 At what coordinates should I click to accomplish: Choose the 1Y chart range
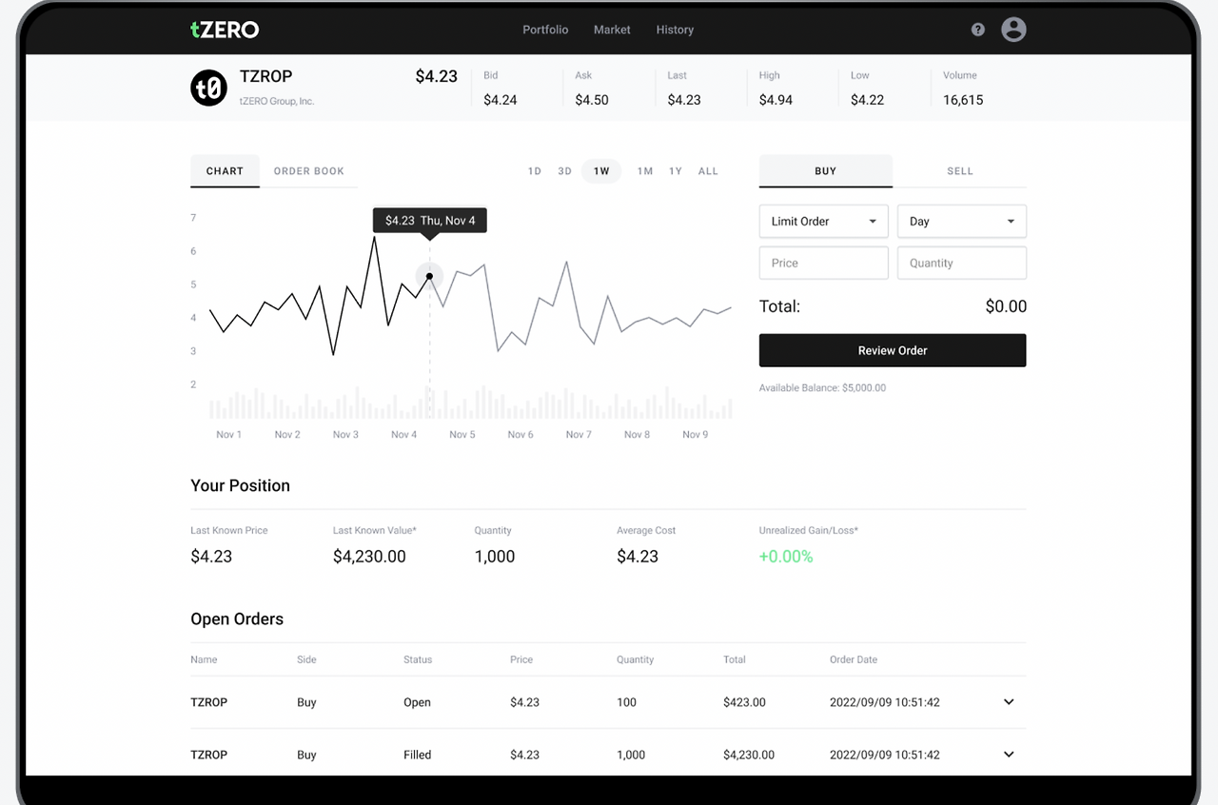676,171
